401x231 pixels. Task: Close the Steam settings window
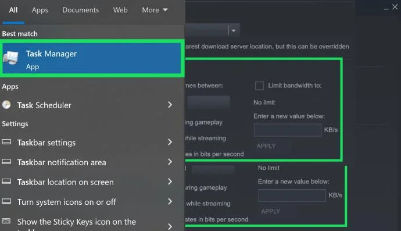tap(395, 7)
